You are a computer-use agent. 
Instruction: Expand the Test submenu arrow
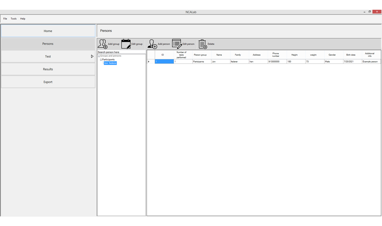tap(92, 56)
